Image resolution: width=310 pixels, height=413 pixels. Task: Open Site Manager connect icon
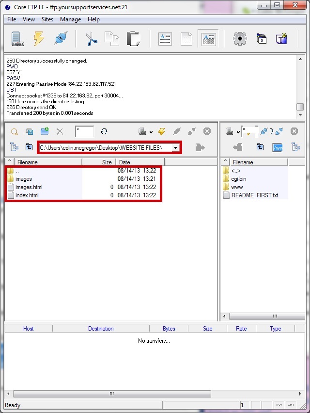(x=18, y=39)
